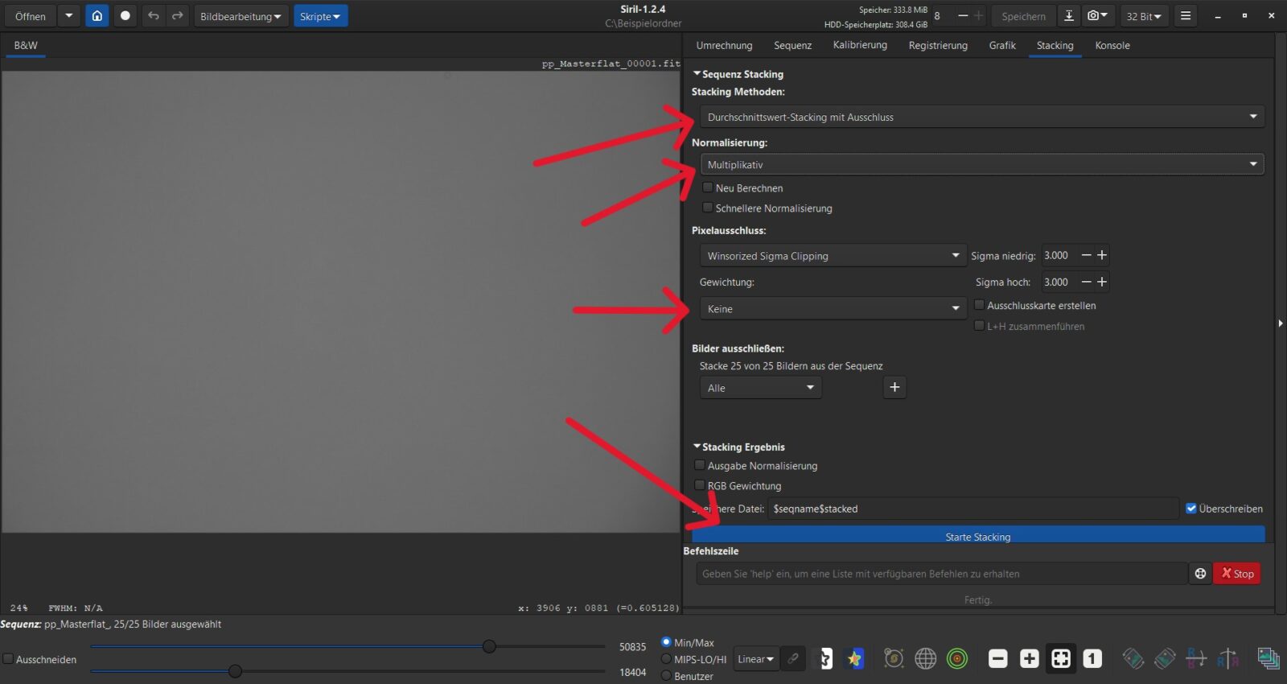
Task: Switch to the Sequenz tab
Action: [792, 45]
